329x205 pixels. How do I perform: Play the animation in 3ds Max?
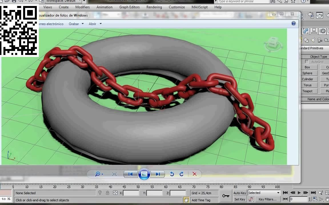[299, 193]
